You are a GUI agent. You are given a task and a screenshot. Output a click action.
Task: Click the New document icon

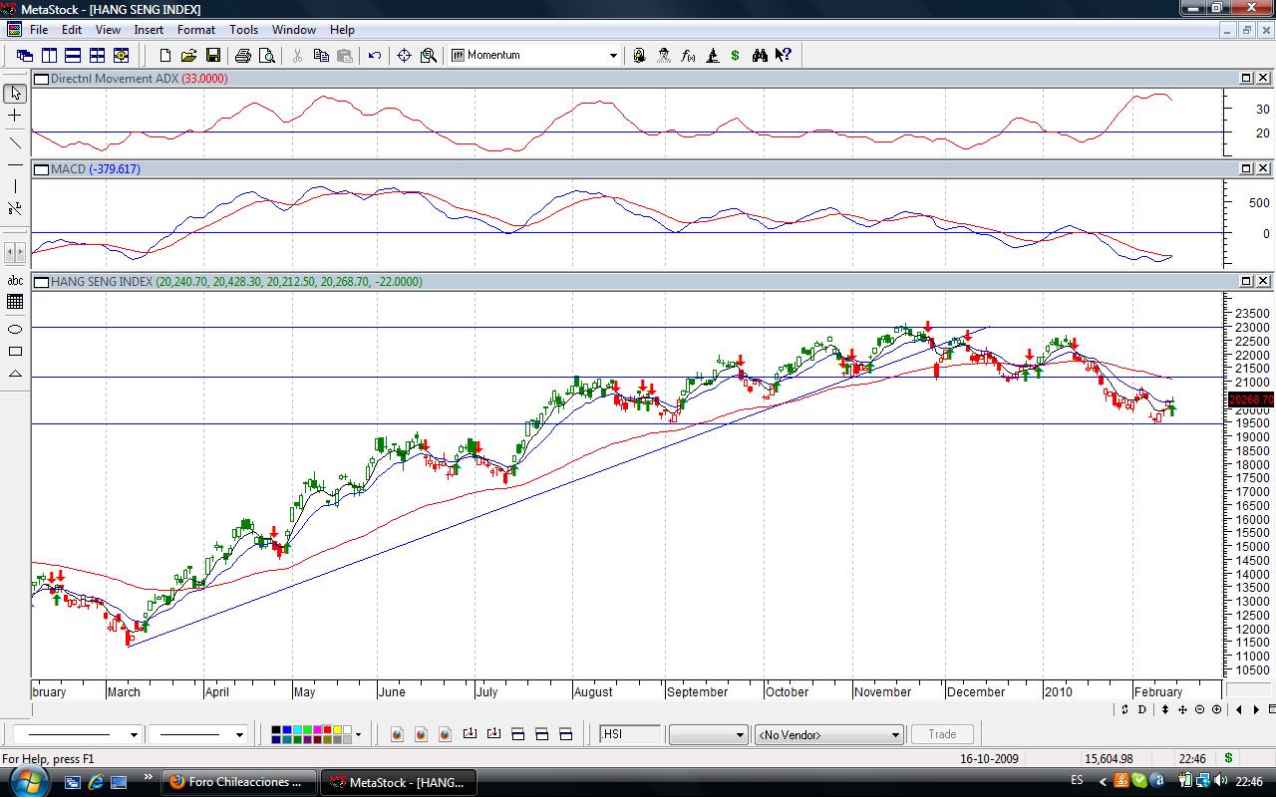pos(165,56)
